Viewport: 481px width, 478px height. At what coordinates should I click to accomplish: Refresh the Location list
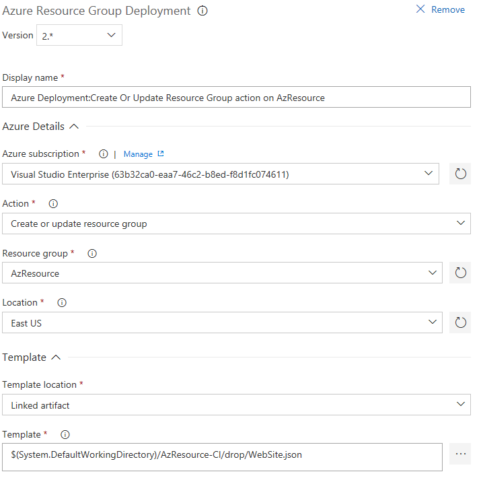[x=460, y=323]
